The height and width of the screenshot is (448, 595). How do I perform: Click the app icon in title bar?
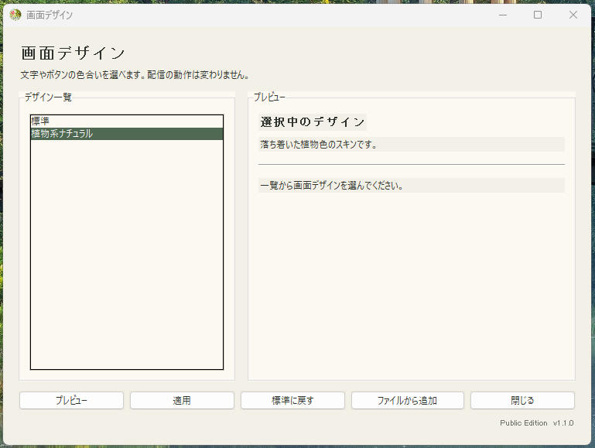click(x=15, y=15)
